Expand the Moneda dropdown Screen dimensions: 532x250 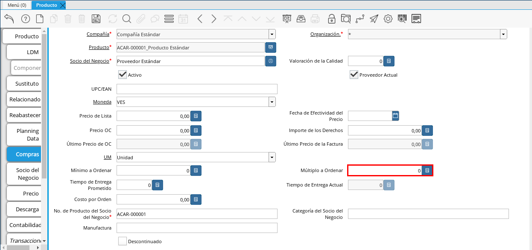[272, 102]
